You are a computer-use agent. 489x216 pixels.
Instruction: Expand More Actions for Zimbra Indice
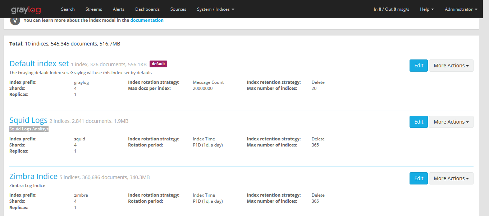pyautogui.click(x=451, y=178)
